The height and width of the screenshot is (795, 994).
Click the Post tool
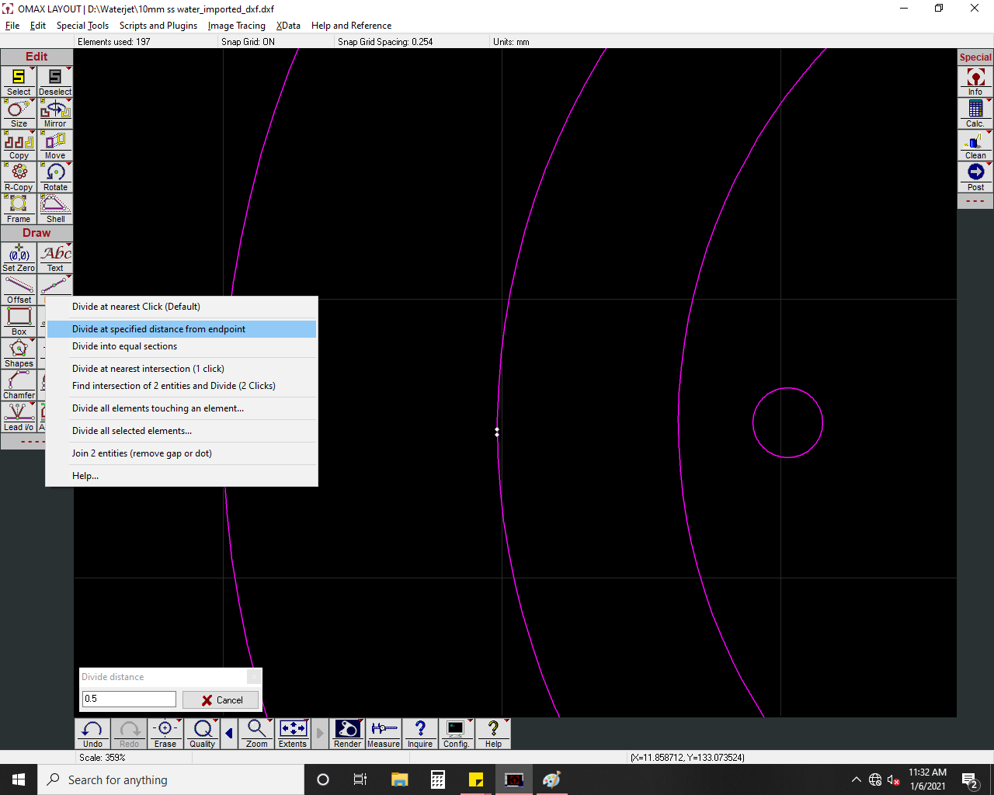click(x=975, y=177)
